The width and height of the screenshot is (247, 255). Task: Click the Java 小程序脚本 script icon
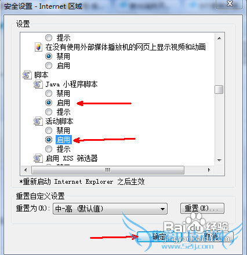point(38,84)
